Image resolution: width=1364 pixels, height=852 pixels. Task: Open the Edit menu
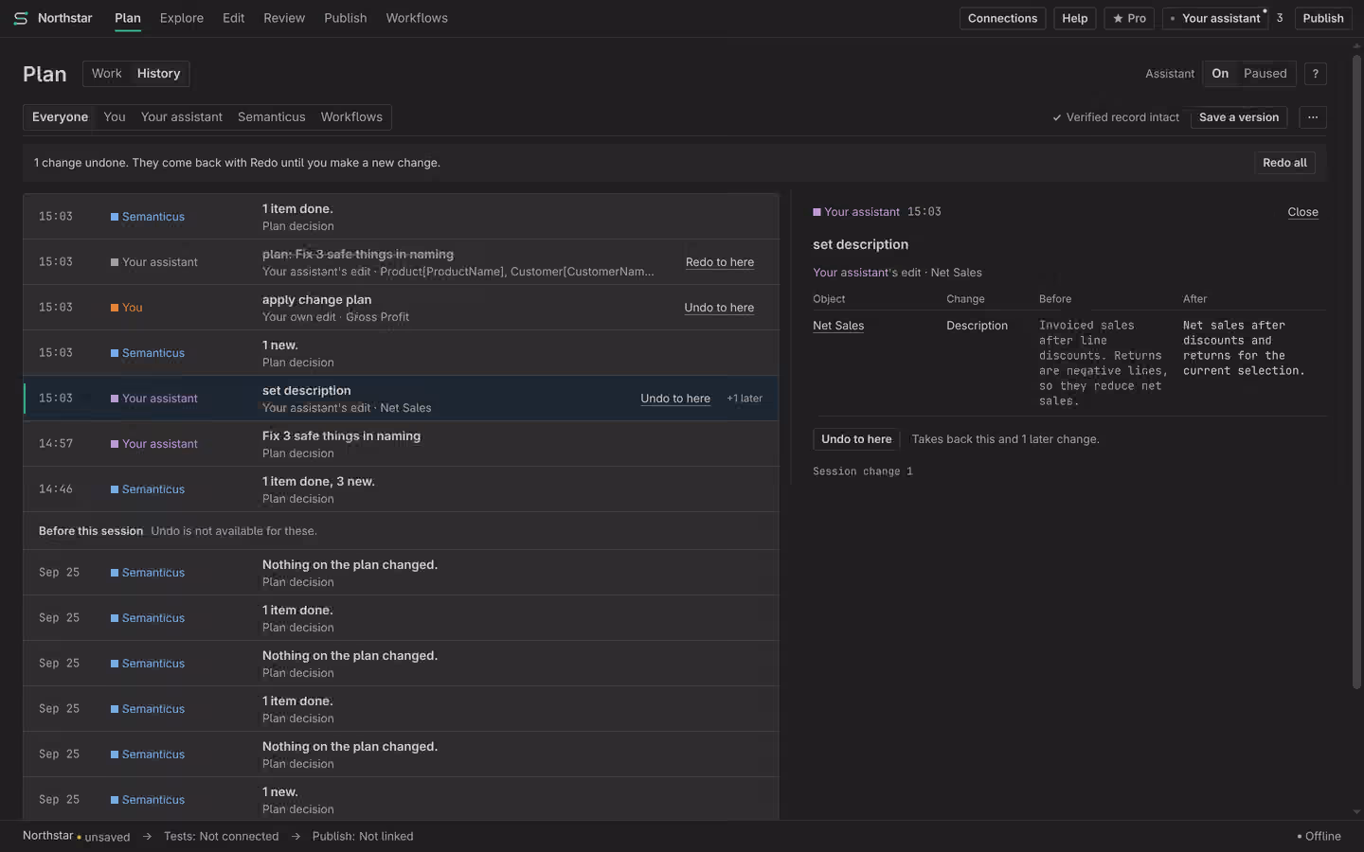(x=234, y=18)
